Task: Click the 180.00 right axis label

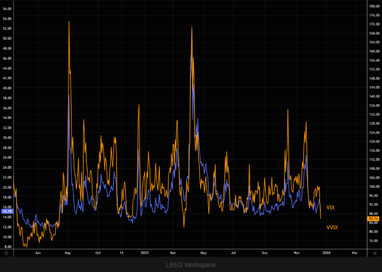Action: (374, 6)
